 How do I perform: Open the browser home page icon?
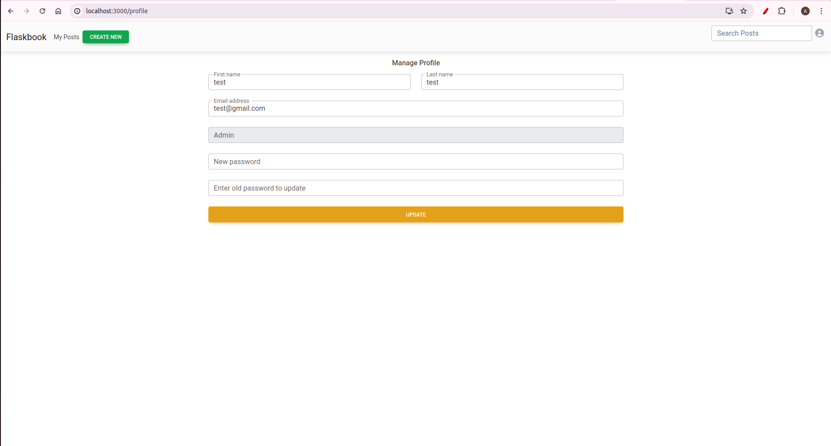point(58,11)
